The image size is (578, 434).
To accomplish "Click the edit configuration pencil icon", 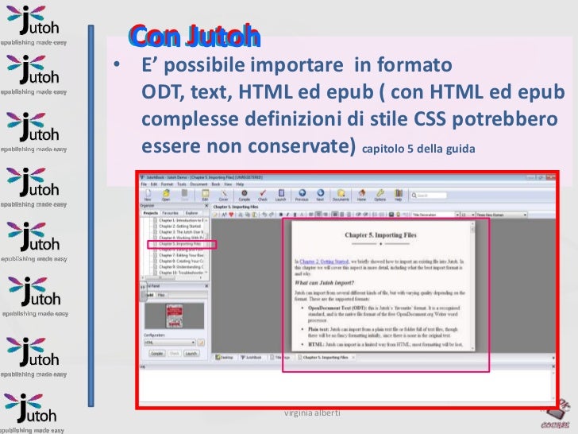I will 201,343.
